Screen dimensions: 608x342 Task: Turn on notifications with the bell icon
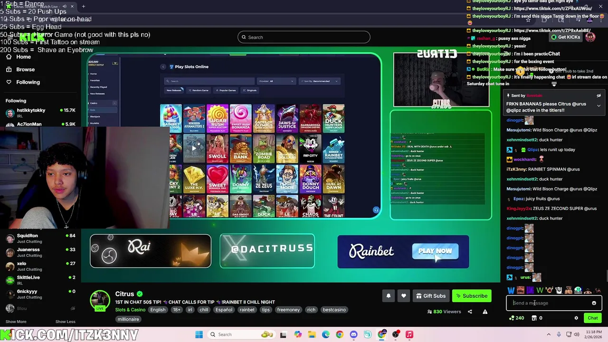tap(388, 296)
